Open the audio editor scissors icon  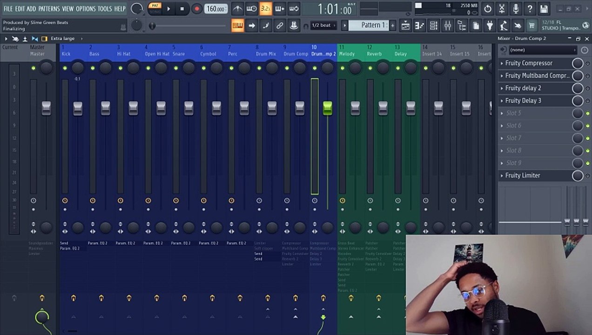pos(502,8)
